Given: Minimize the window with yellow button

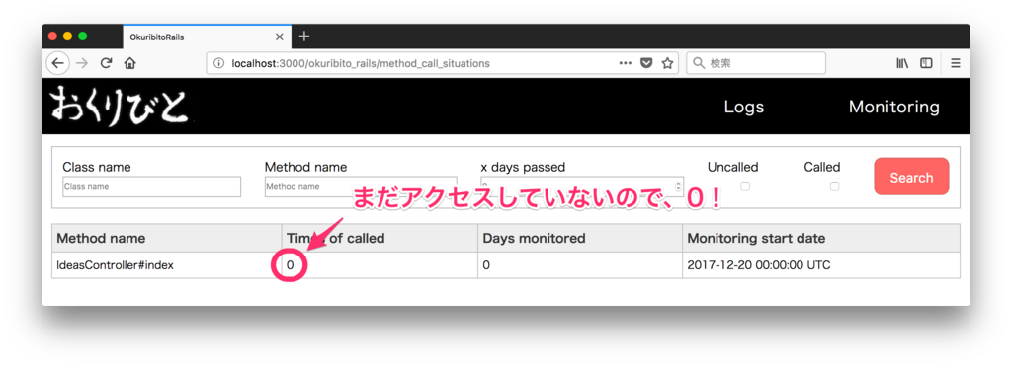Looking at the screenshot, I should tap(68, 37).
